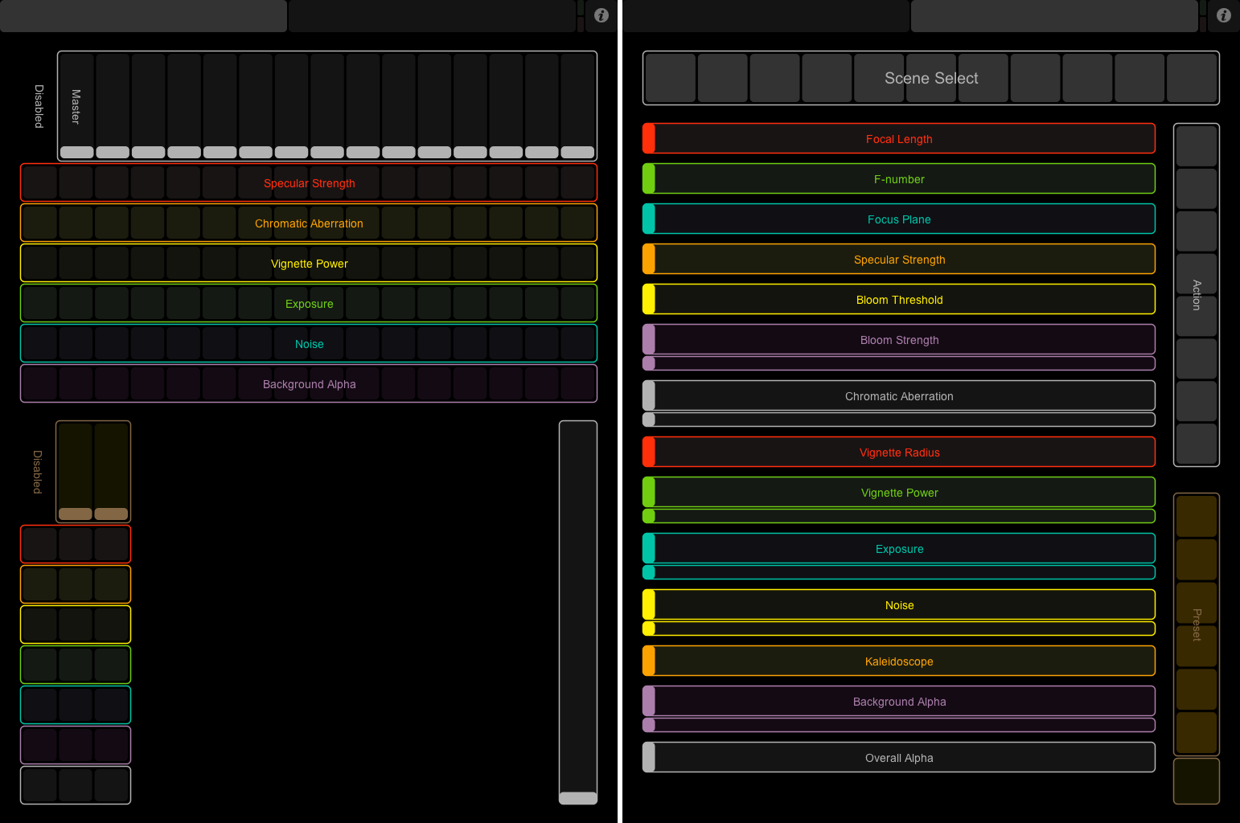Switch to the first tab in left panel
The width and height of the screenshot is (1240, 823).
point(143,15)
